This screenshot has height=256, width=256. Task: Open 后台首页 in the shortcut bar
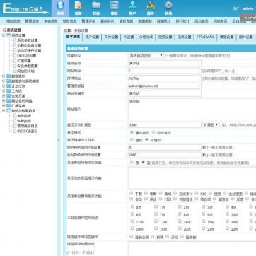[202, 21]
